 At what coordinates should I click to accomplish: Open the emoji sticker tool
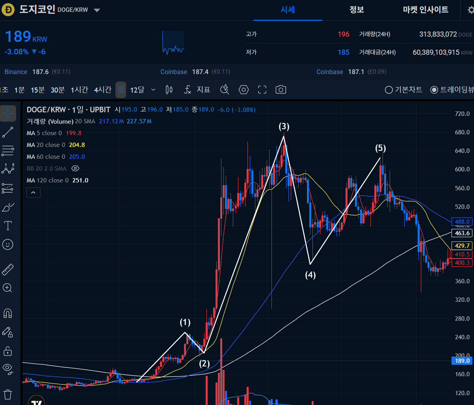8,245
